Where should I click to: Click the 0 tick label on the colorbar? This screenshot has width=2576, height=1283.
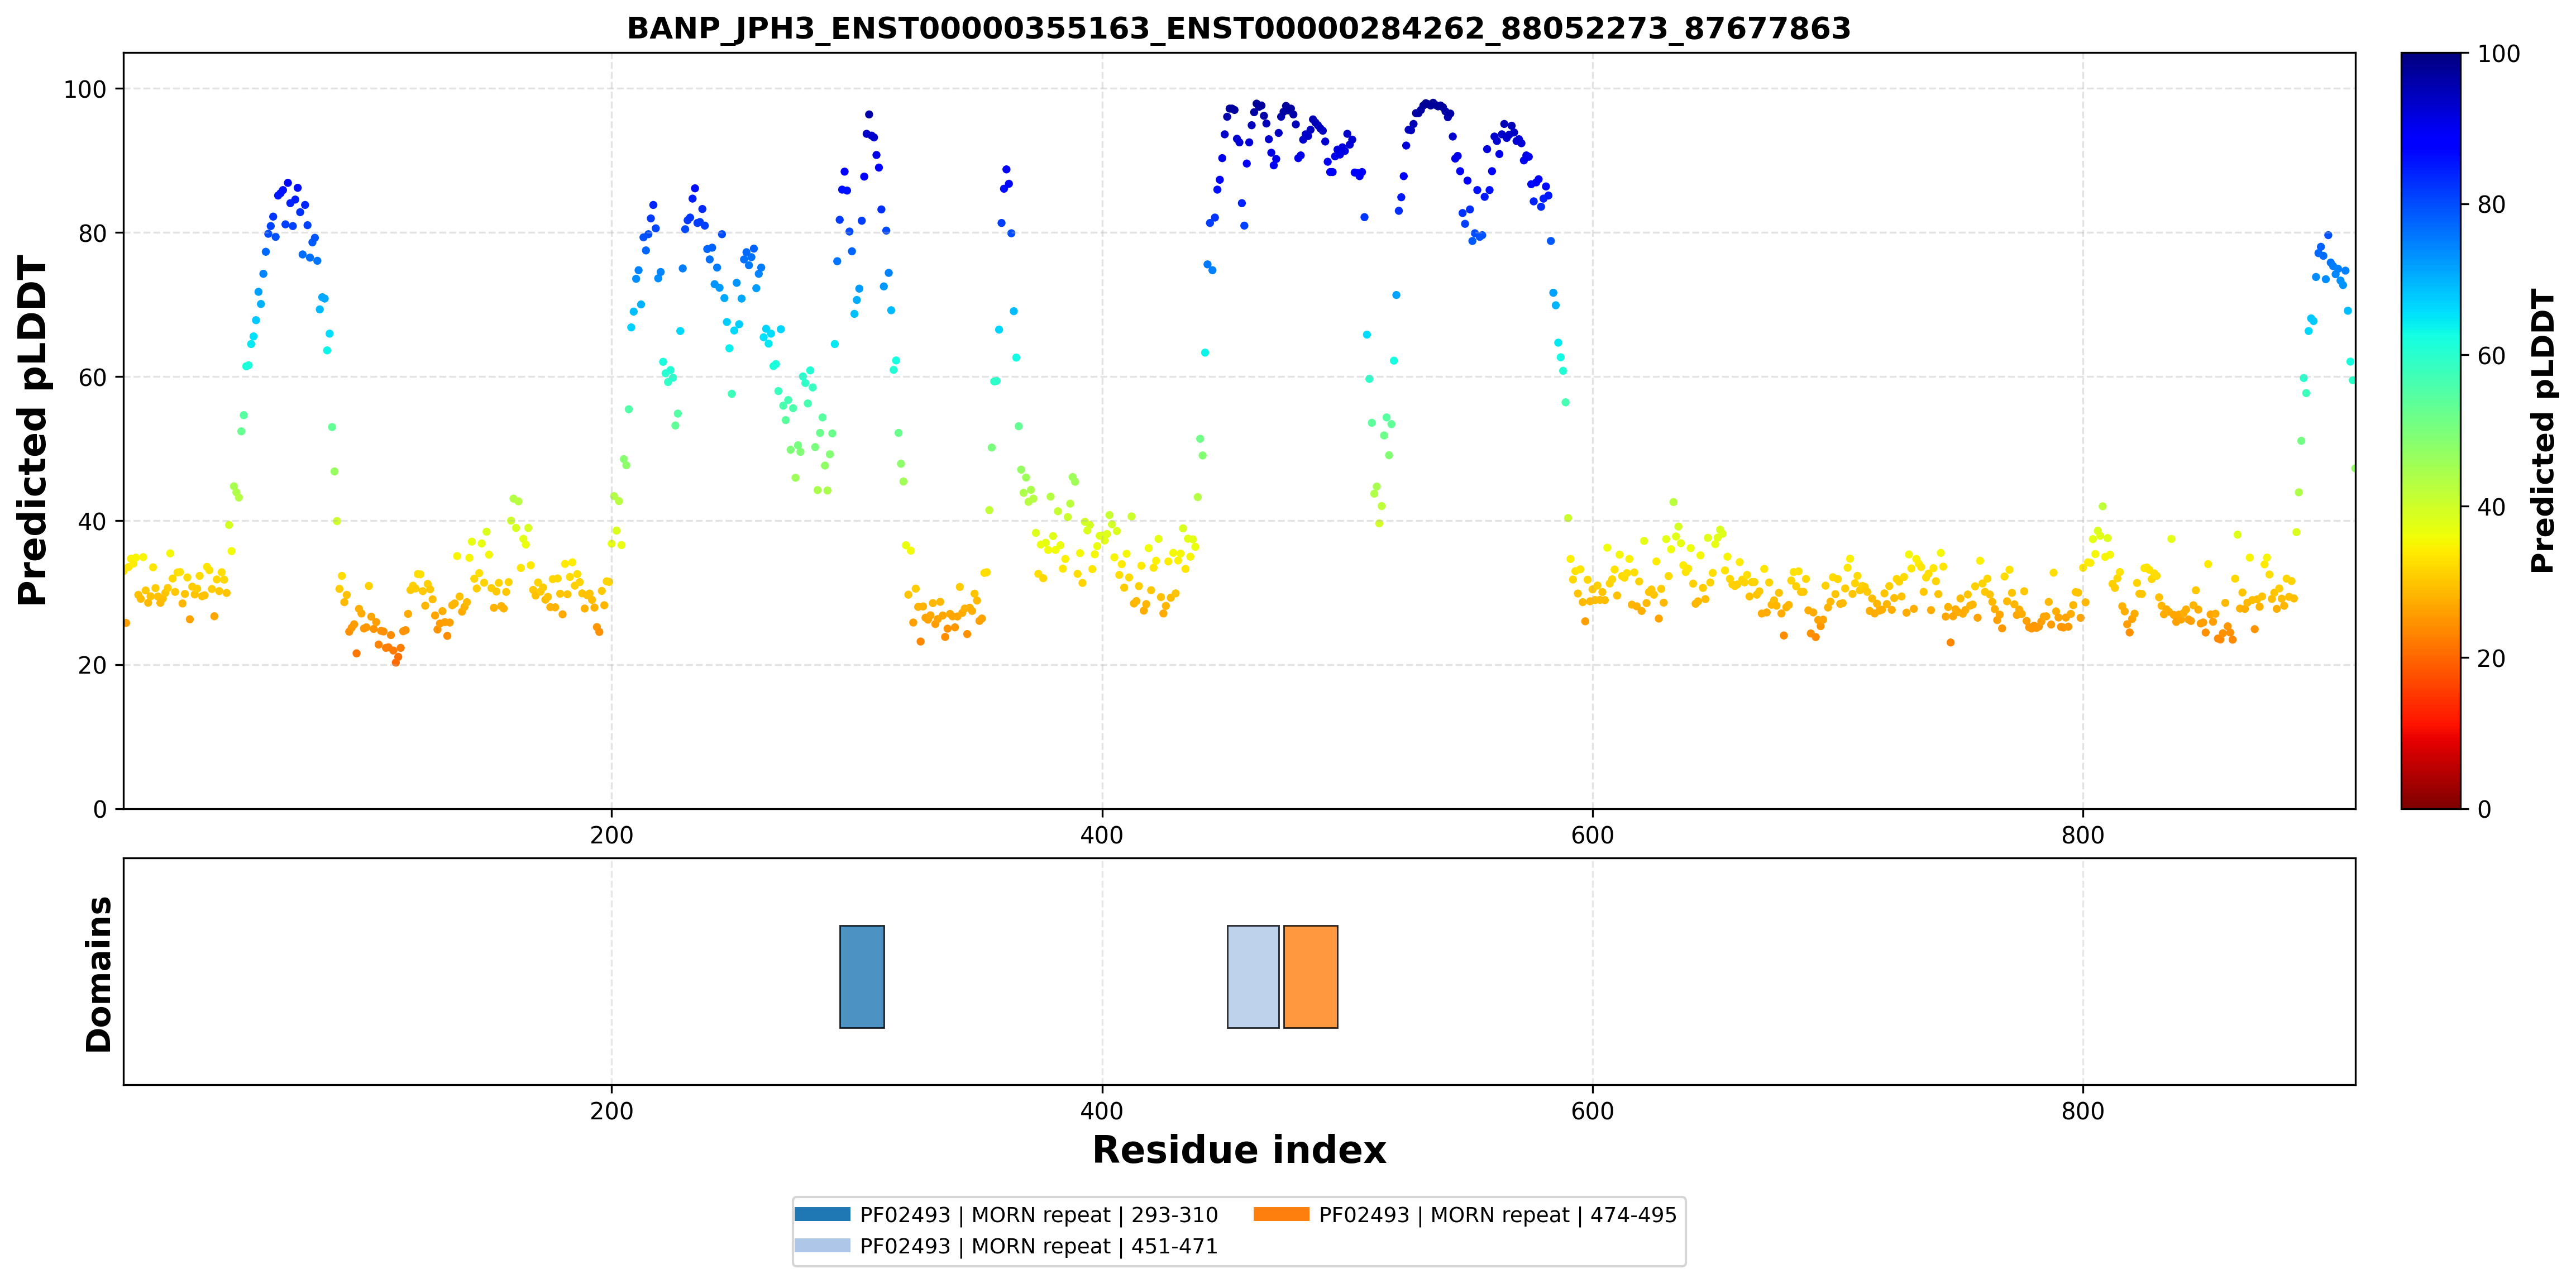(2484, 809)
